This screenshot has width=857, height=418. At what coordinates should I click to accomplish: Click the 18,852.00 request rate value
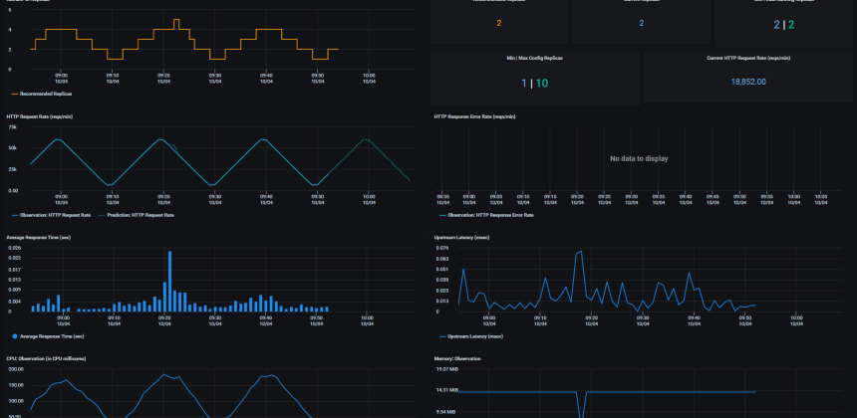[x=748, y=82]
